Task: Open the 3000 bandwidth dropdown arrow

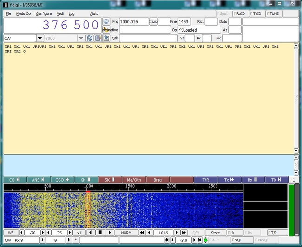Action: click(81, 38)
